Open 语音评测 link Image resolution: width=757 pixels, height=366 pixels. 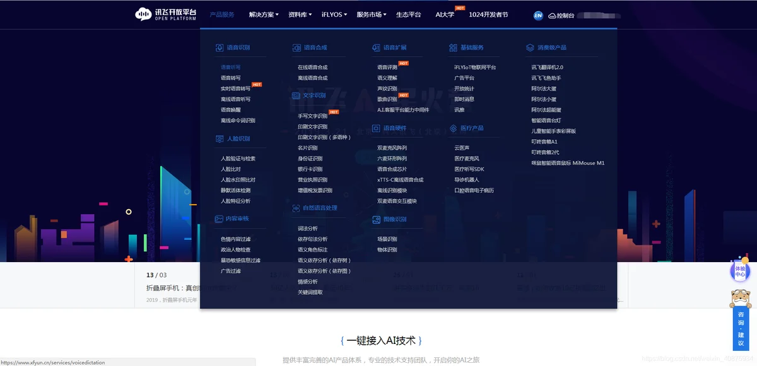pyautogui.click(x=387, y=67)
